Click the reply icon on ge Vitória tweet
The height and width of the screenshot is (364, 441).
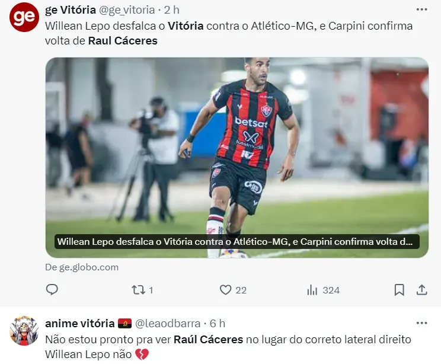52,290
